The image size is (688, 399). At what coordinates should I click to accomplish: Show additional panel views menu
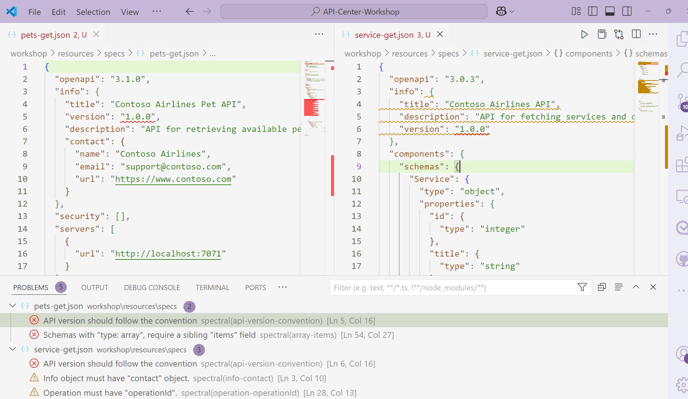283,287
